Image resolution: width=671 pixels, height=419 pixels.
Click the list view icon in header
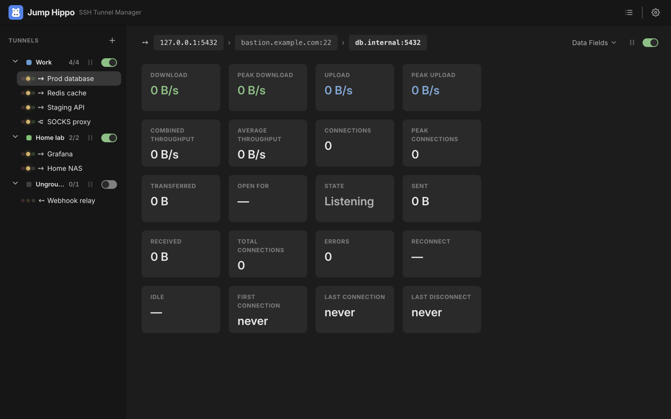(629, 13)
